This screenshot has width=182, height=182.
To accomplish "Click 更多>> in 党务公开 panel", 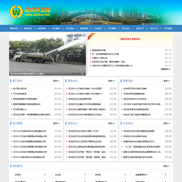I will (112, 81).
